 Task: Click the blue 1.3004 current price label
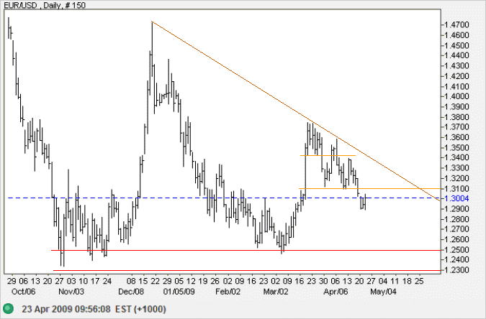(x=457, y=198)
